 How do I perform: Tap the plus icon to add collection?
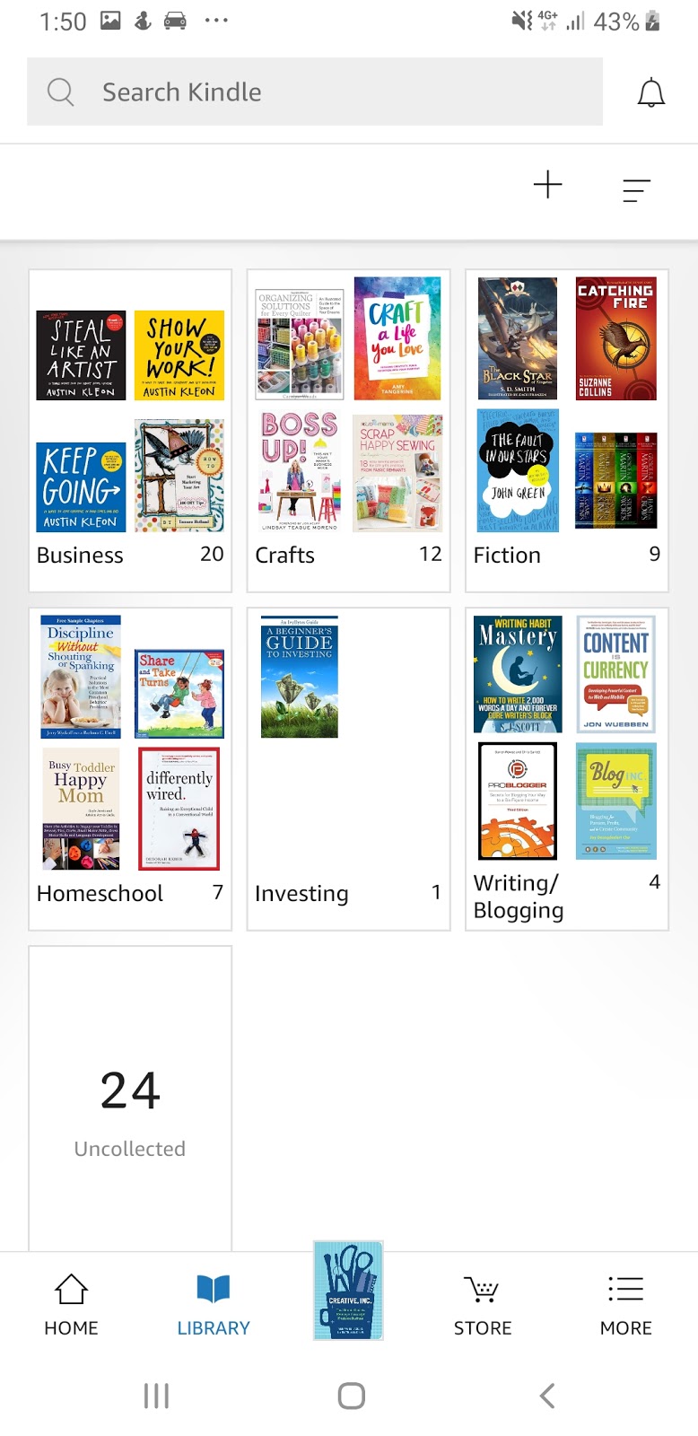(547, 185)
